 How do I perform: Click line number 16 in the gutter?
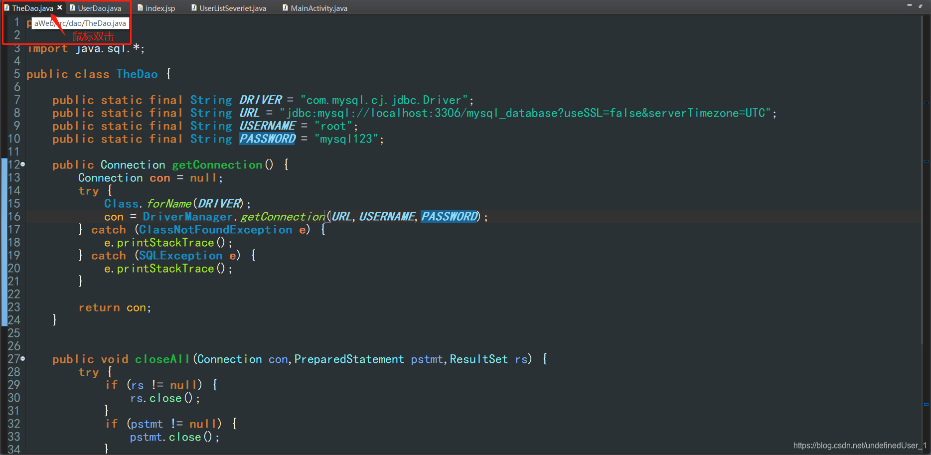[14, 216]
